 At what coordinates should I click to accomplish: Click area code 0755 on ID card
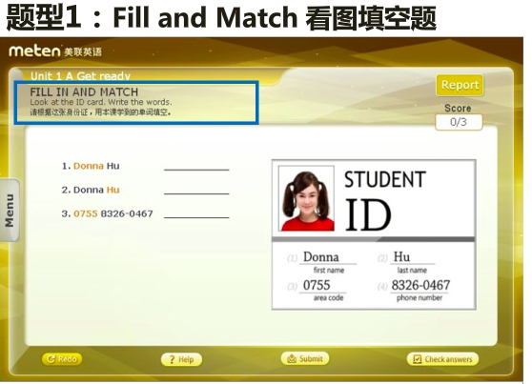(317, 285)
